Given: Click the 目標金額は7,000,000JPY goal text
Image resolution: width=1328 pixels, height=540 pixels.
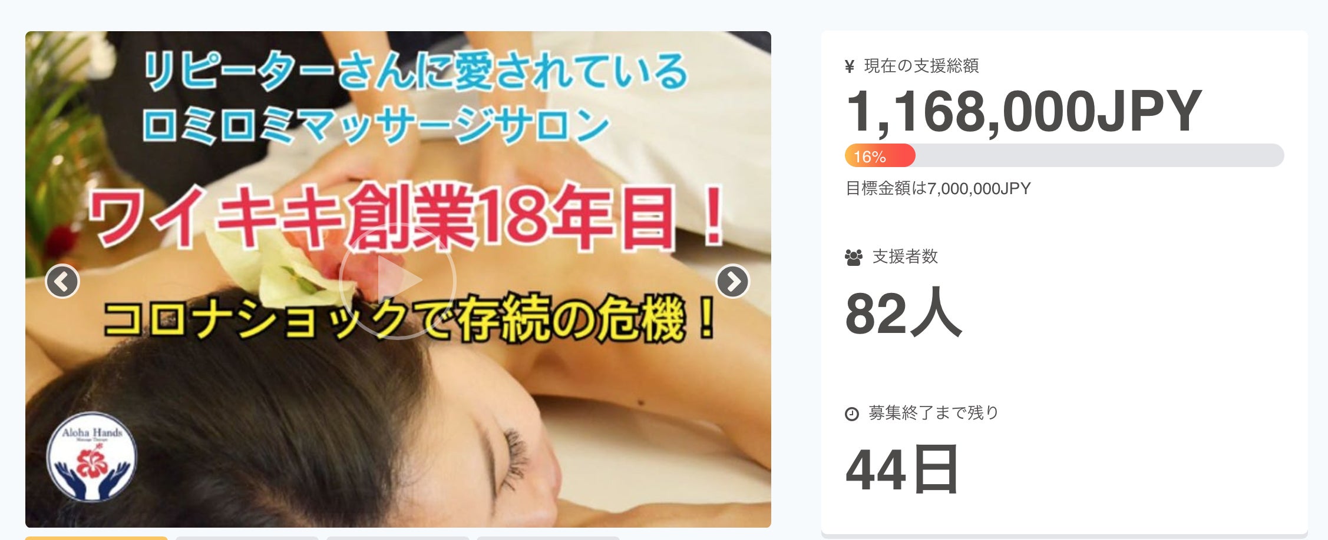Looking at the screenshot, I should point(938,189).
